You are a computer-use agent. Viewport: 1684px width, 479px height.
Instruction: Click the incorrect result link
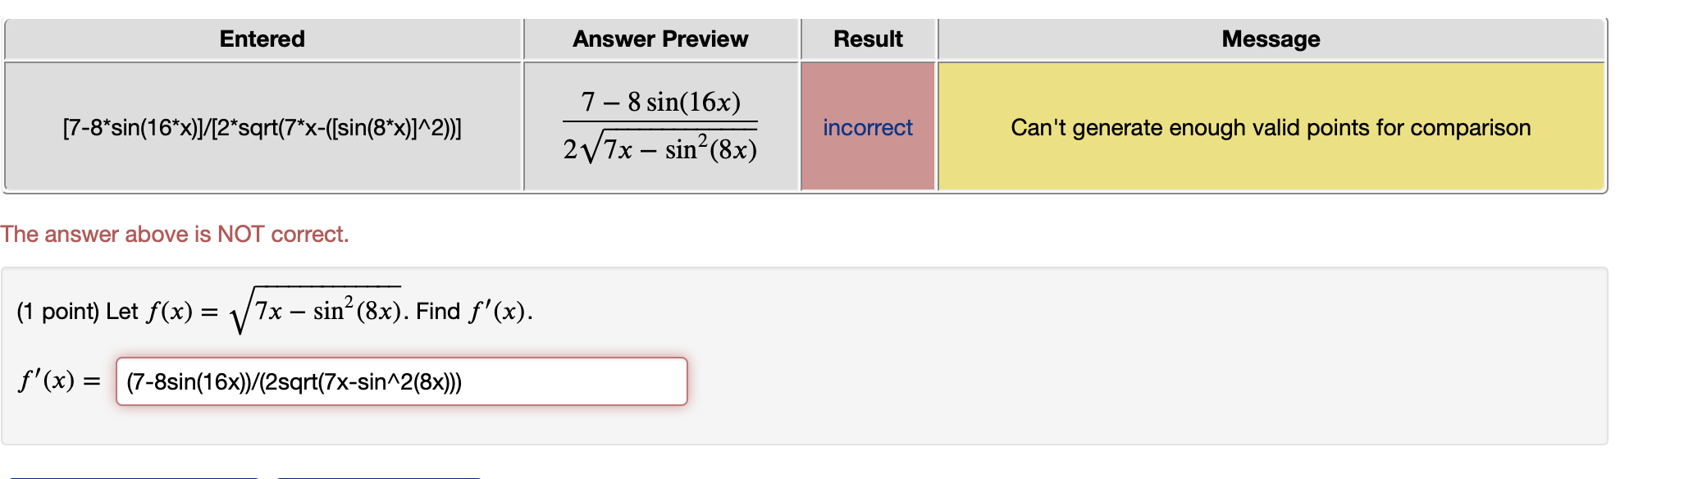click(x=867, y=127)
